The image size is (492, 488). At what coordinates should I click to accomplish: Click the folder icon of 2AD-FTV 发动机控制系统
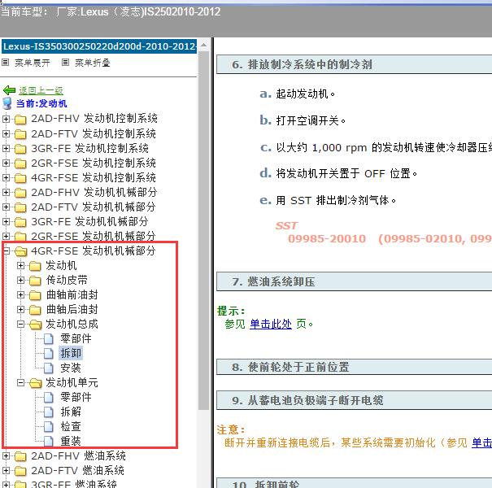[20, 134]
